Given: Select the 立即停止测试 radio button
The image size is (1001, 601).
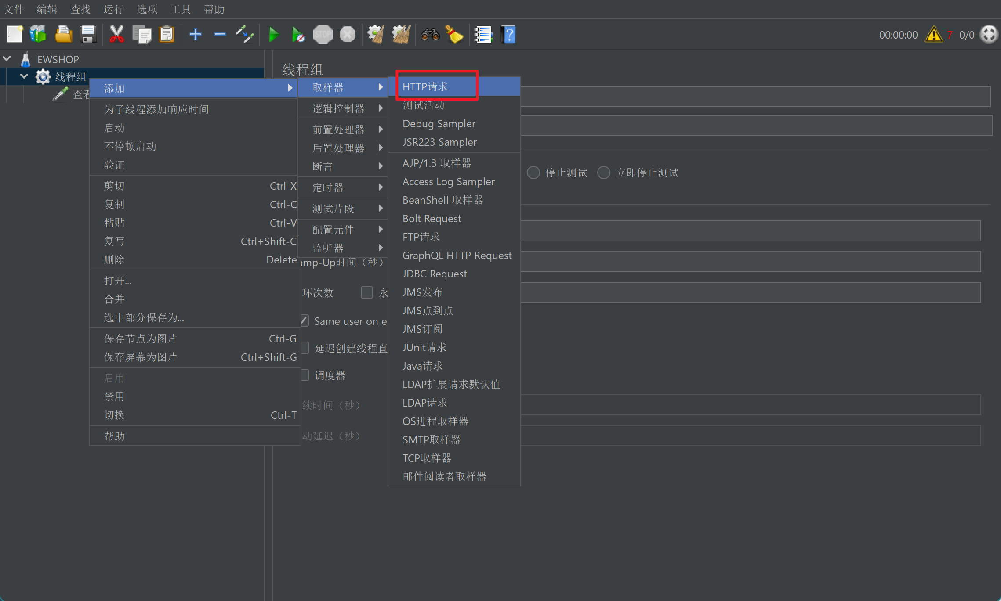Looking at the screenshot, I should [x=604, y=173].
